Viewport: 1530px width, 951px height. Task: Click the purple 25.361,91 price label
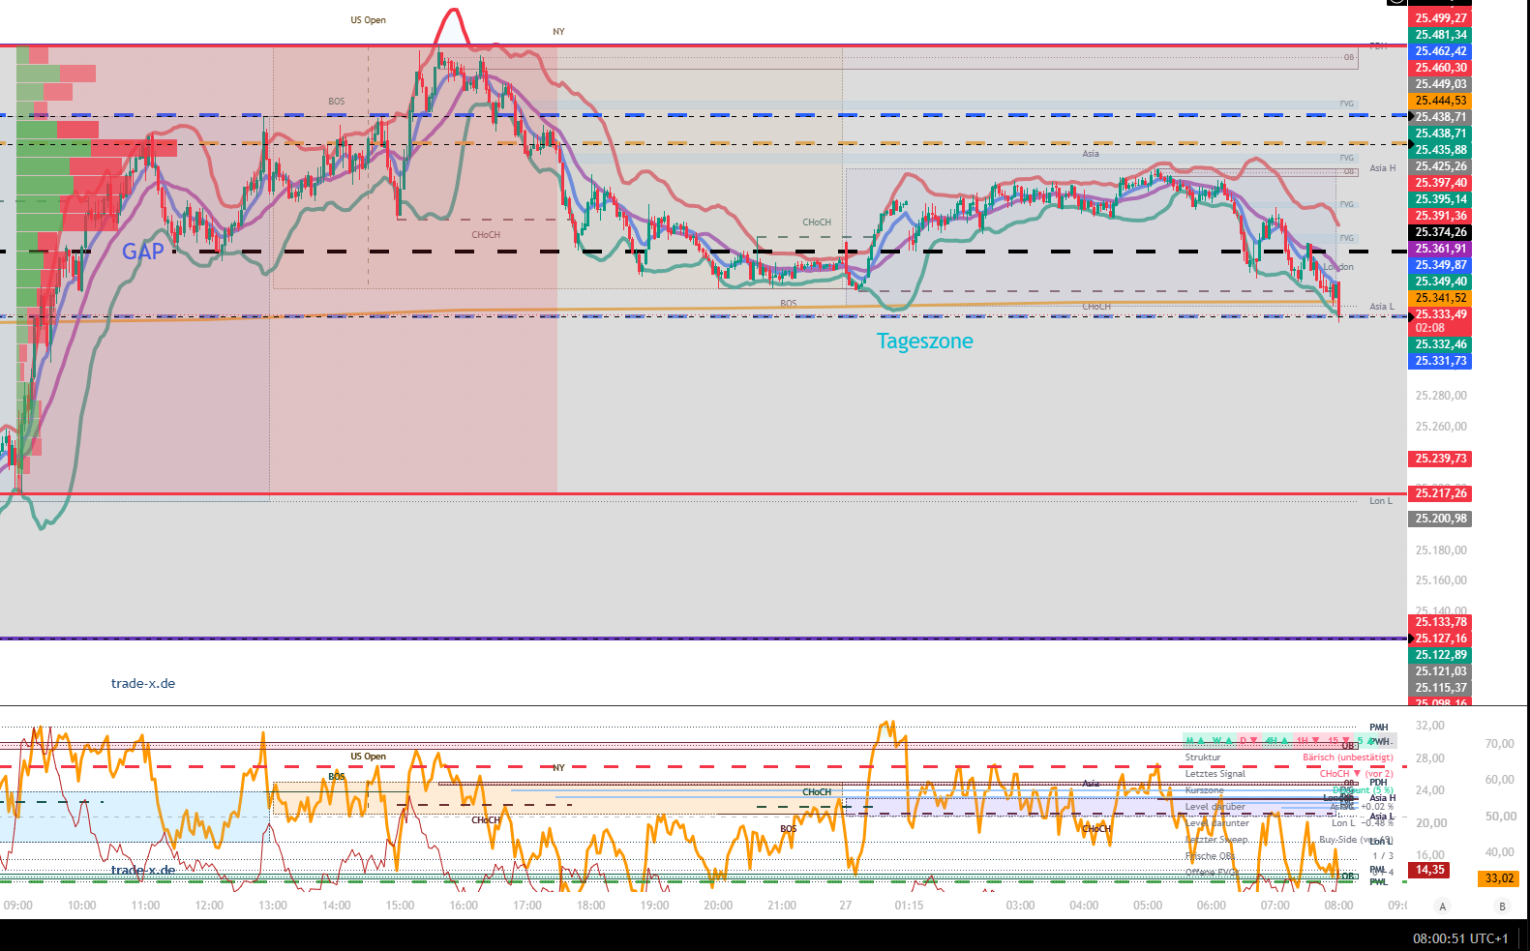1441,249
